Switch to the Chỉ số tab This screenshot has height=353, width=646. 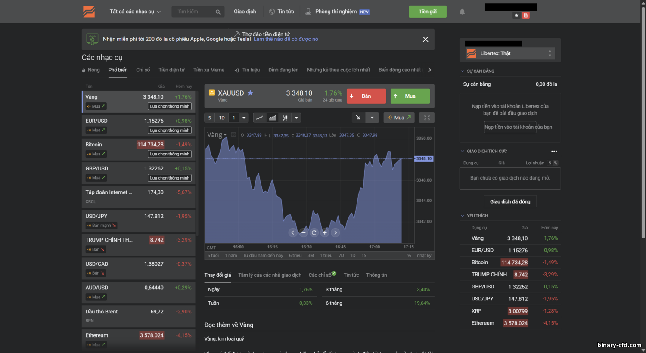point(143,69)
